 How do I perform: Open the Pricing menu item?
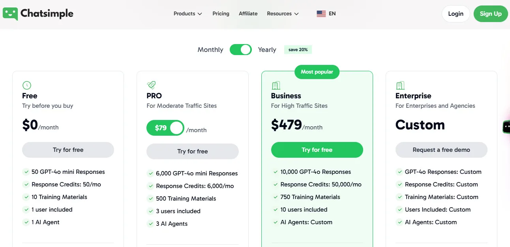(x=221, y=13)
